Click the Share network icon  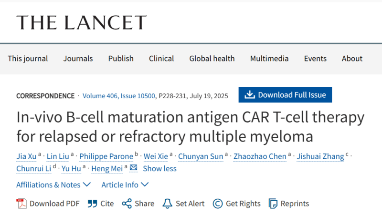127,204
